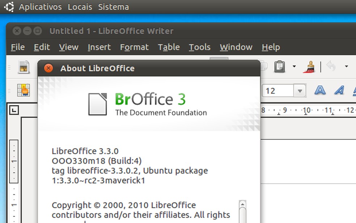Close the About LibreOffice dialog

pos(48,68)
